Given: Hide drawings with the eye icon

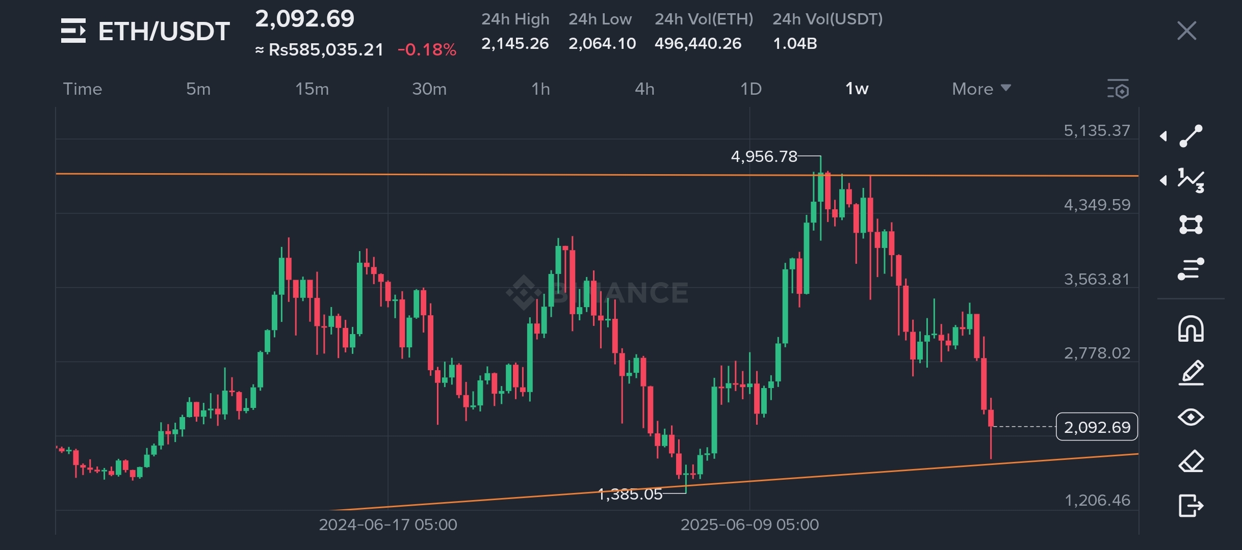Looking at the screenshot, I should click(x=1191, y=417).
